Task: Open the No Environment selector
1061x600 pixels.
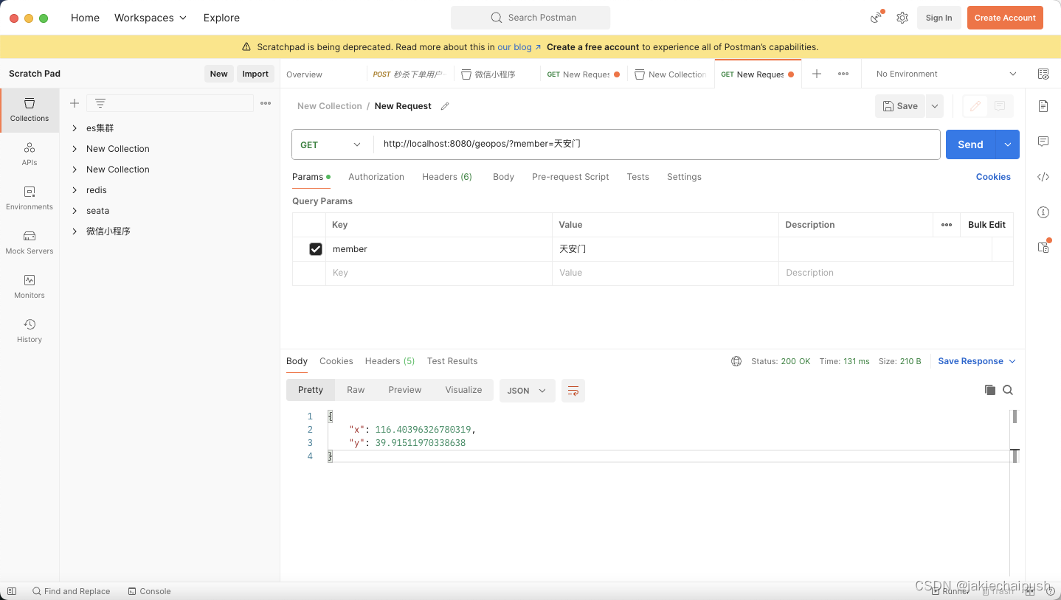Action: point(946,74)
